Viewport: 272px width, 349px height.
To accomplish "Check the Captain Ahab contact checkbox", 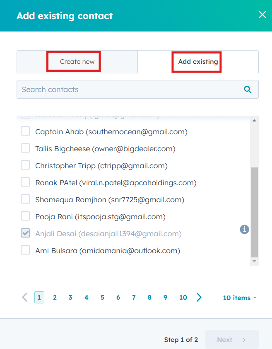I will coord(26,131).
